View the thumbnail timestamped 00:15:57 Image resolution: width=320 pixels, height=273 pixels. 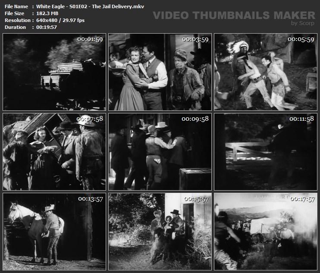pos(160,232)
